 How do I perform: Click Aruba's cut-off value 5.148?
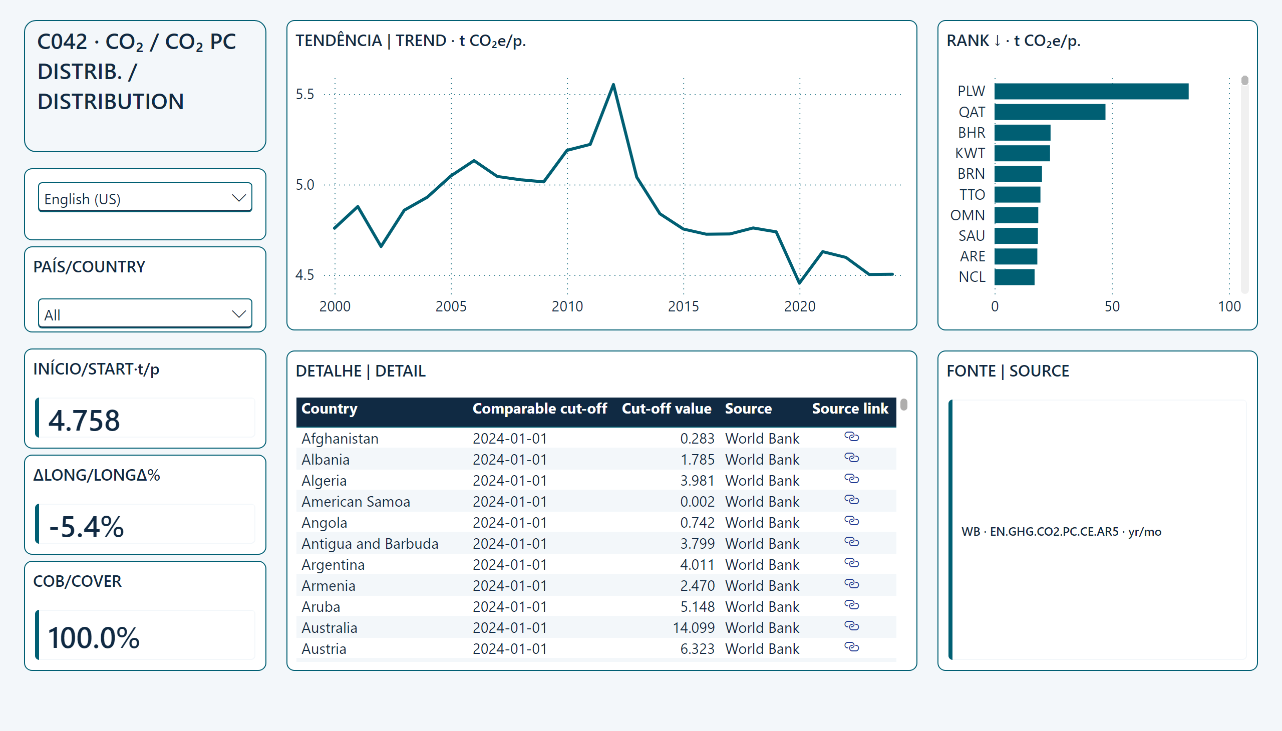pos(697,607)
